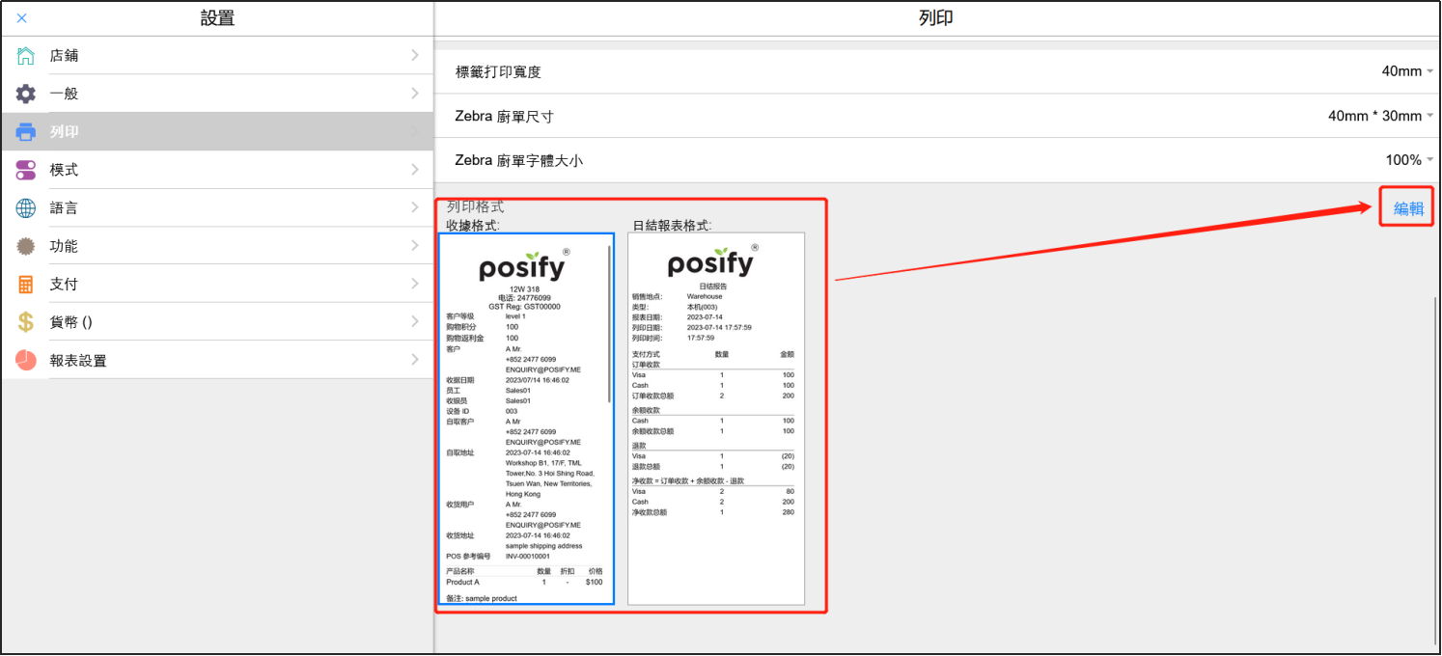Click the house icon beside 店鋪
Screen dimensions: 1442x656
click(26, 56)
